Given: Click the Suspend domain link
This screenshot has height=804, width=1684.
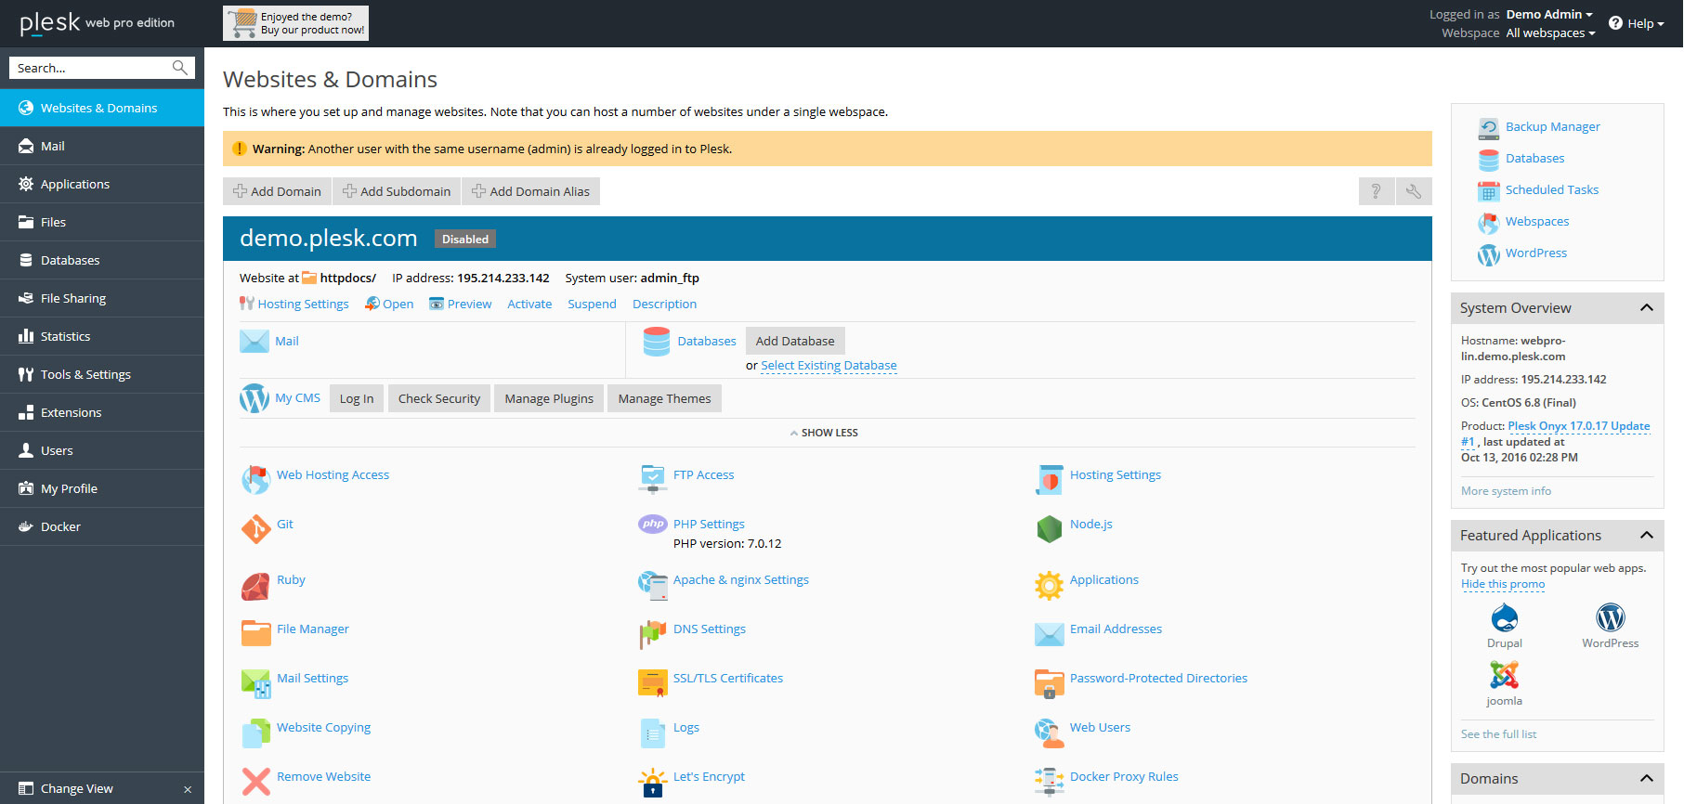Looking at the screenshot, I should point(592,304).
